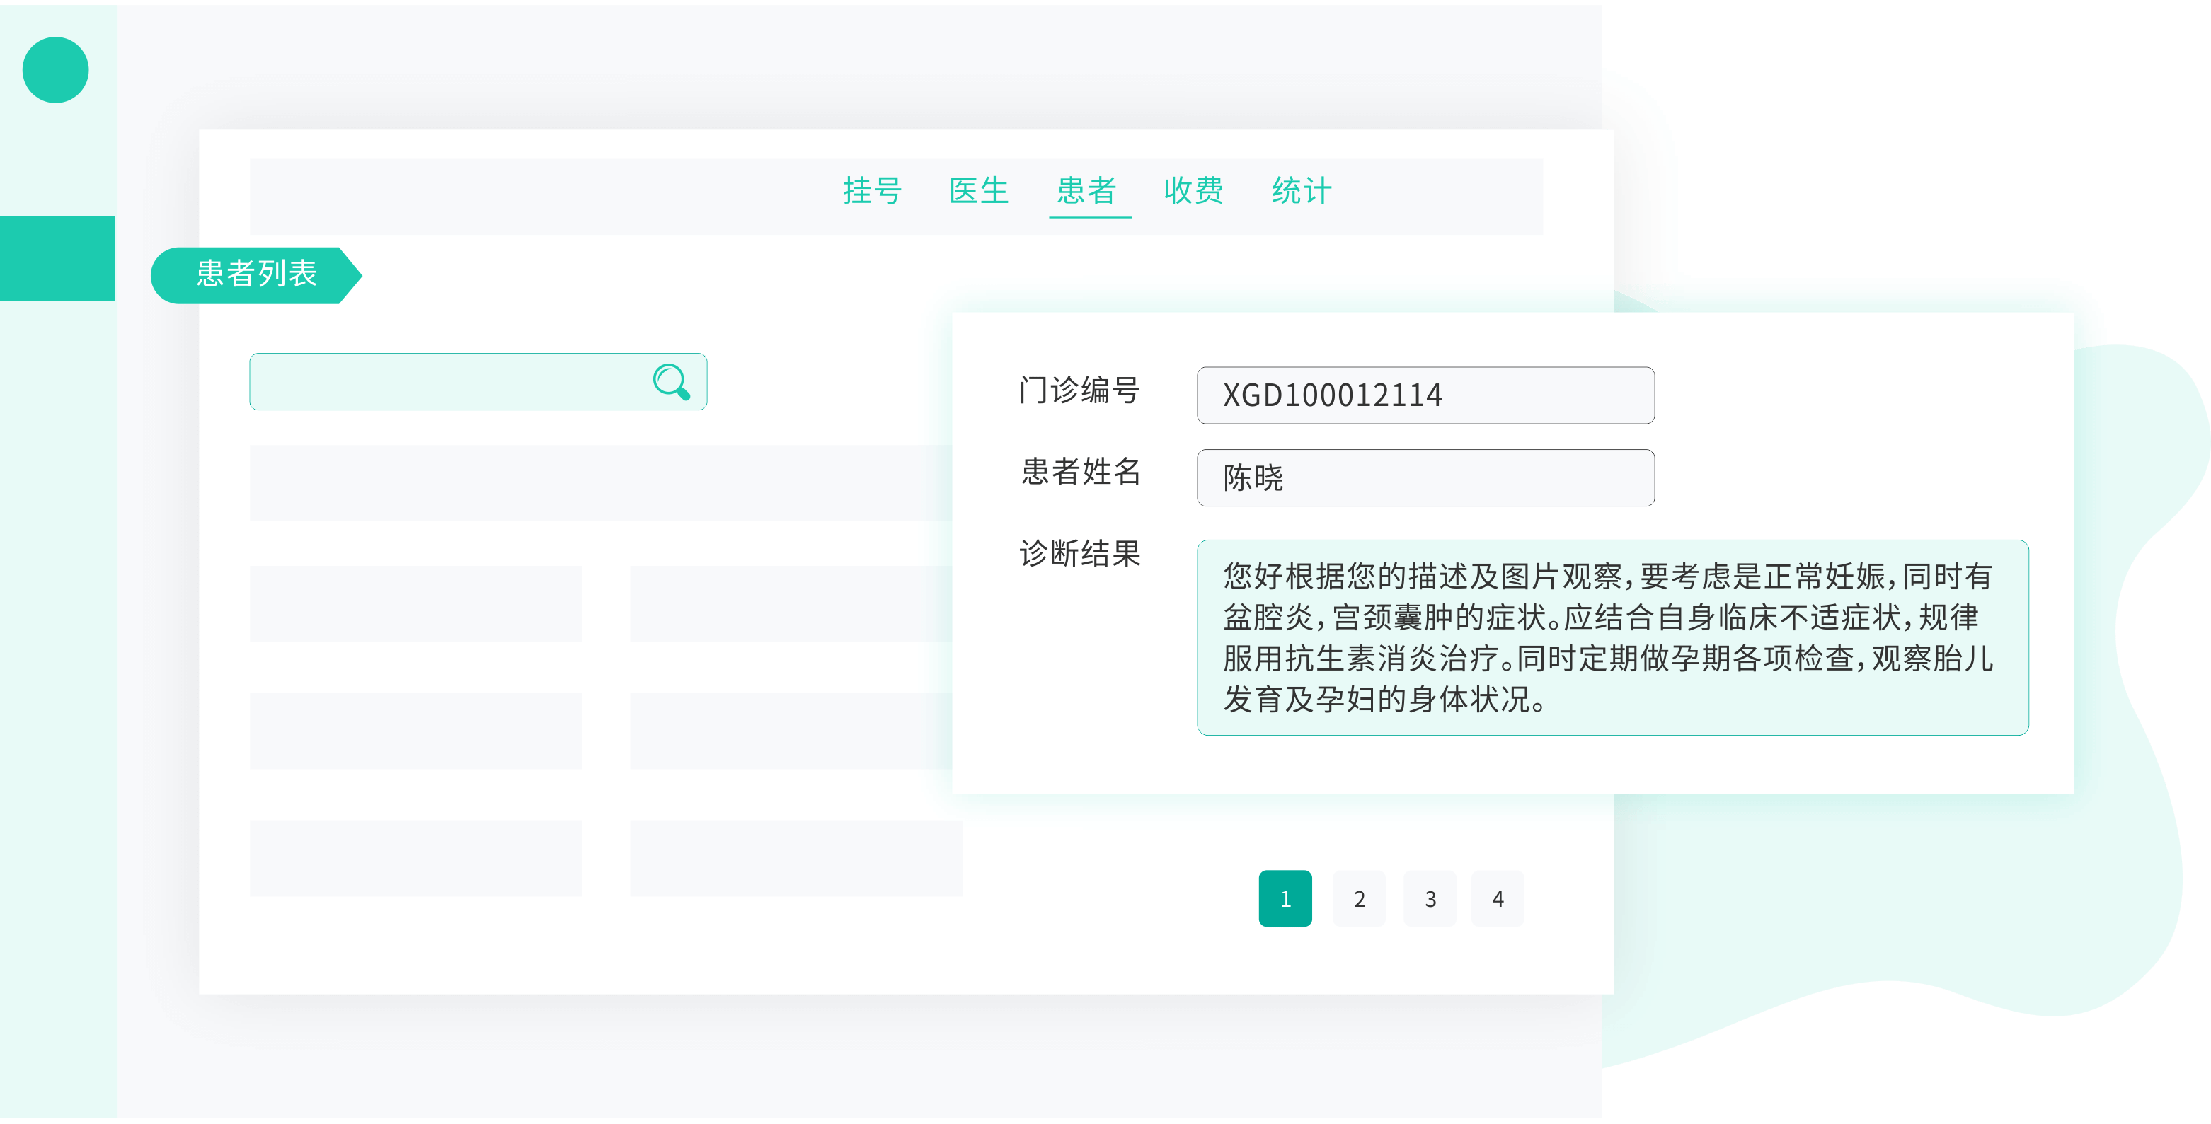
Task: Click the 患者列表 label tag
Action: coord(257,274)
